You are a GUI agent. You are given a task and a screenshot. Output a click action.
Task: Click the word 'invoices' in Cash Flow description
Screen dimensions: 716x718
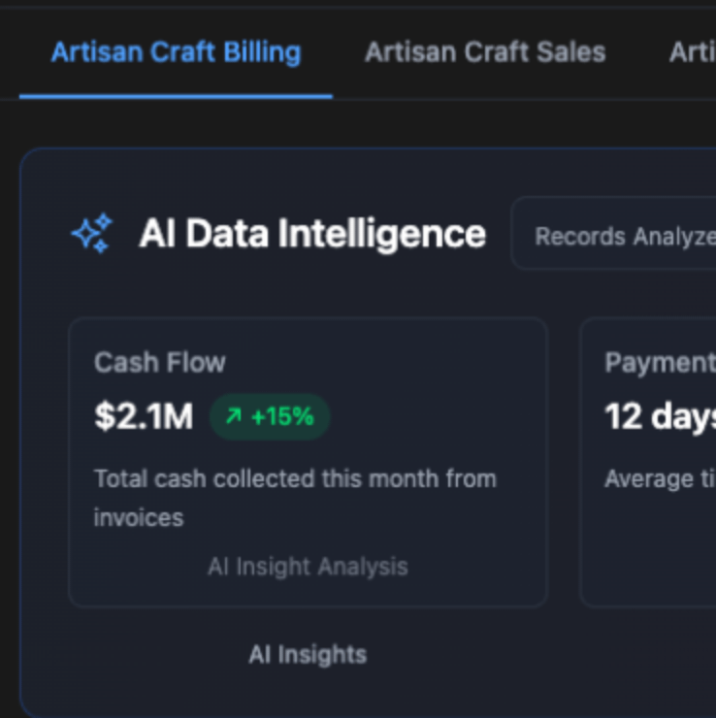point(138,517)
